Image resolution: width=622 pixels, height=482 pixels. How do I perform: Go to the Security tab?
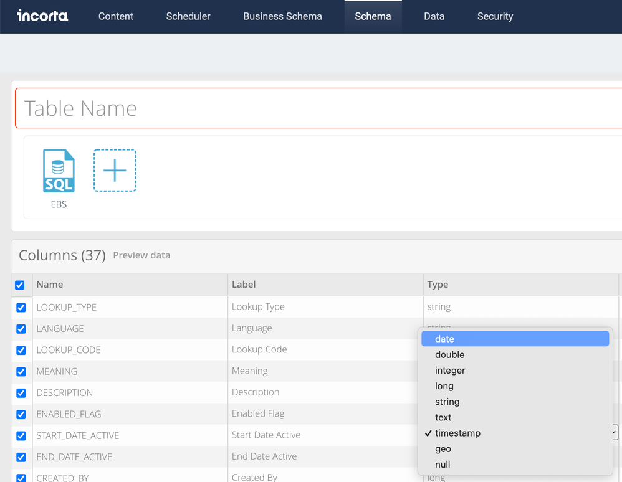click(495, 17)
